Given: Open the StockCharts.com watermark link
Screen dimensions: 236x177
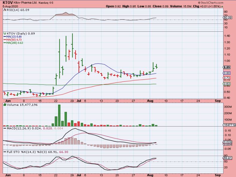Looking at the screenshot, I should coord(211,3).
